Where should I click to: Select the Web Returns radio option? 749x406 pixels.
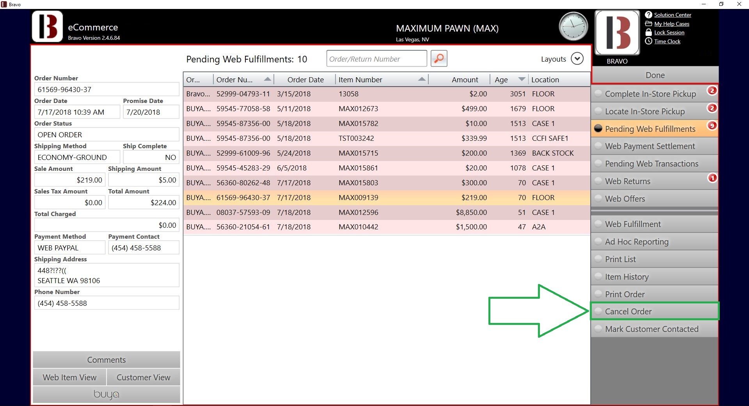[598, 181]
